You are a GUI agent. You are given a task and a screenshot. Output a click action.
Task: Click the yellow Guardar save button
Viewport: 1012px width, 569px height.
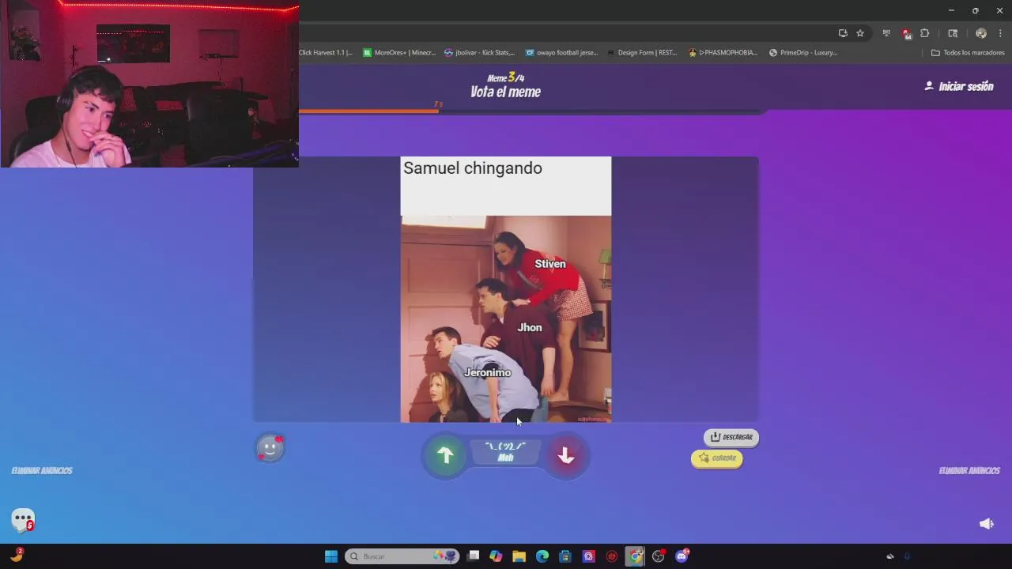(717, 458)
